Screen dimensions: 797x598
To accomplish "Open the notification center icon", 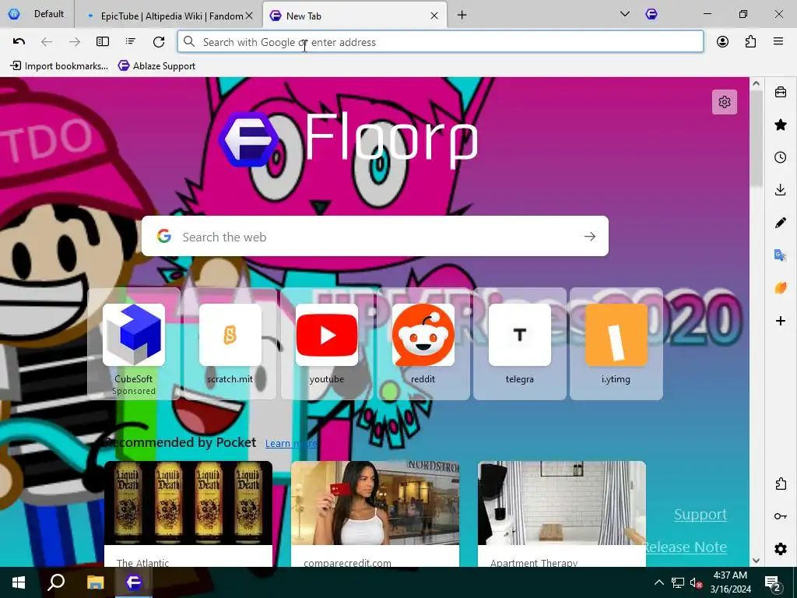I will 773,582.
